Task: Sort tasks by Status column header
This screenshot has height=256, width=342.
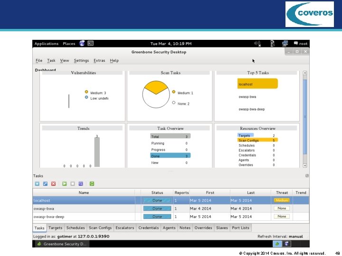Action: 157,192
